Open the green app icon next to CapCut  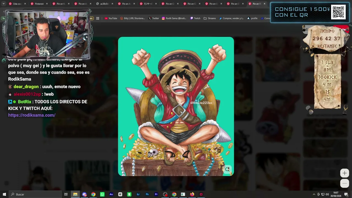click(x=129, y=194)
